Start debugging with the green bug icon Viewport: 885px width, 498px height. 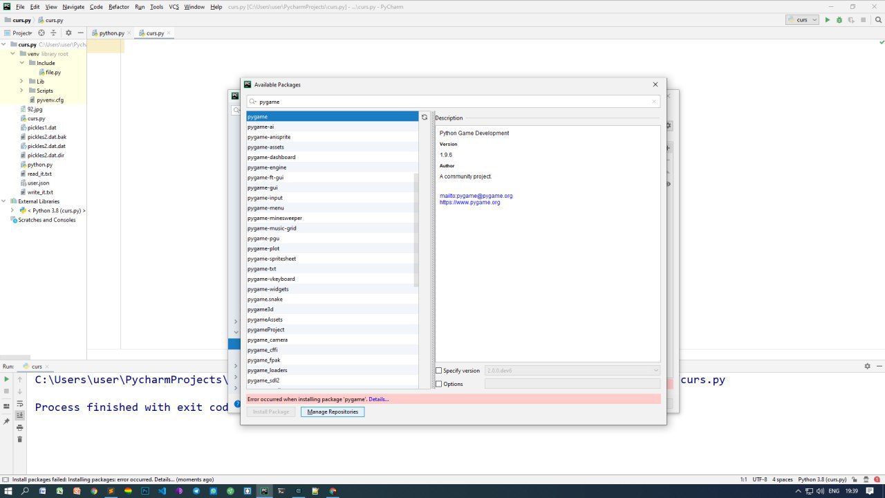point(839,20)
